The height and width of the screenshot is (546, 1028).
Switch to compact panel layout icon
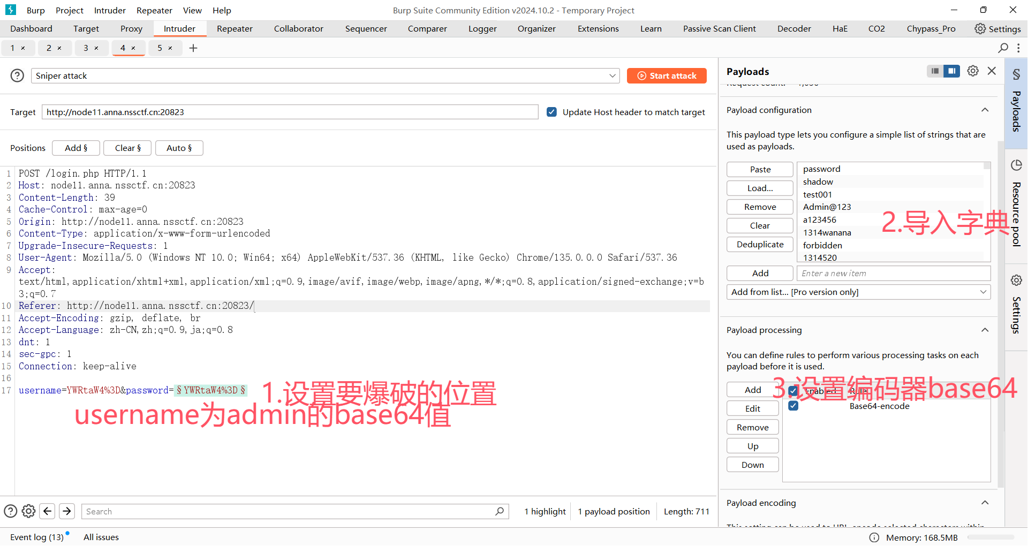[935, 71]
